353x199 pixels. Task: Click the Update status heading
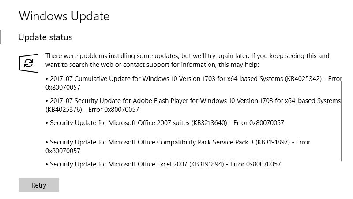coord(45,37)
